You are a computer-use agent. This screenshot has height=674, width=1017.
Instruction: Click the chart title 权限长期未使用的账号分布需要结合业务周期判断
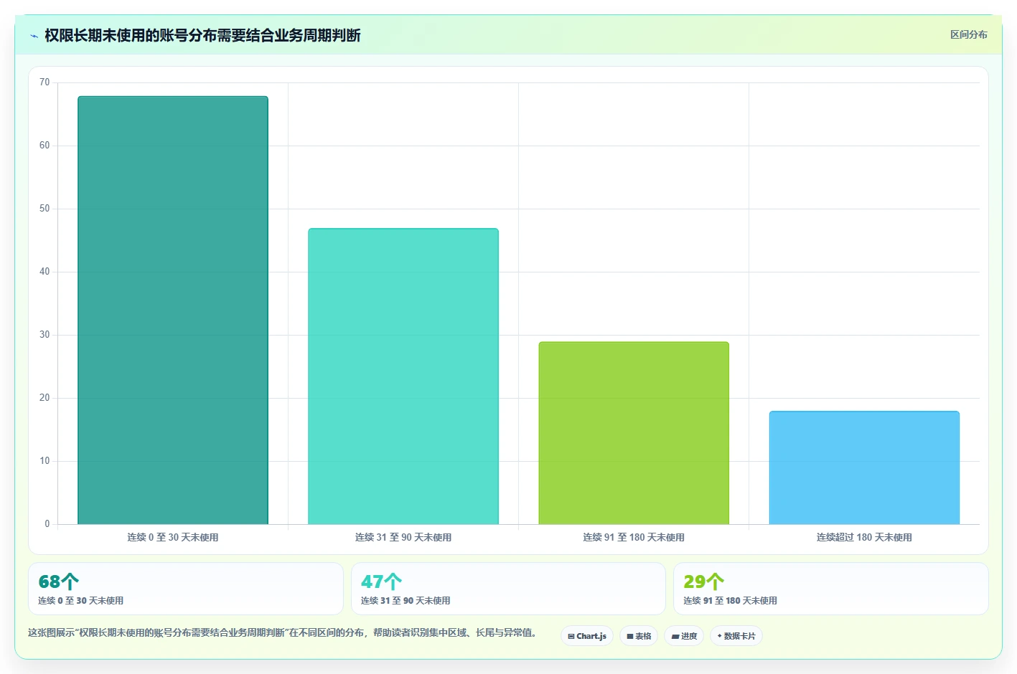pos(202,36)
